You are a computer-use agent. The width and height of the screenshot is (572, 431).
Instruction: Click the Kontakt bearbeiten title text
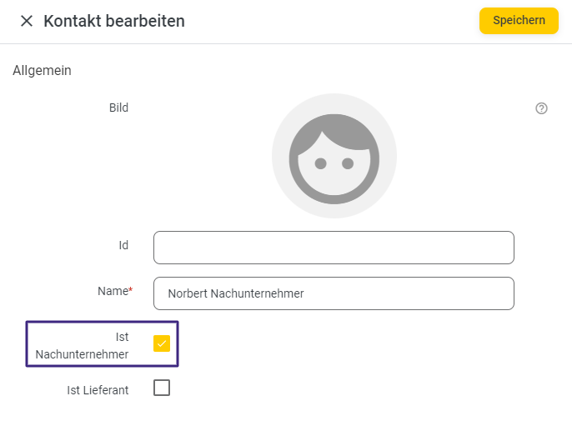coord(114,21)
